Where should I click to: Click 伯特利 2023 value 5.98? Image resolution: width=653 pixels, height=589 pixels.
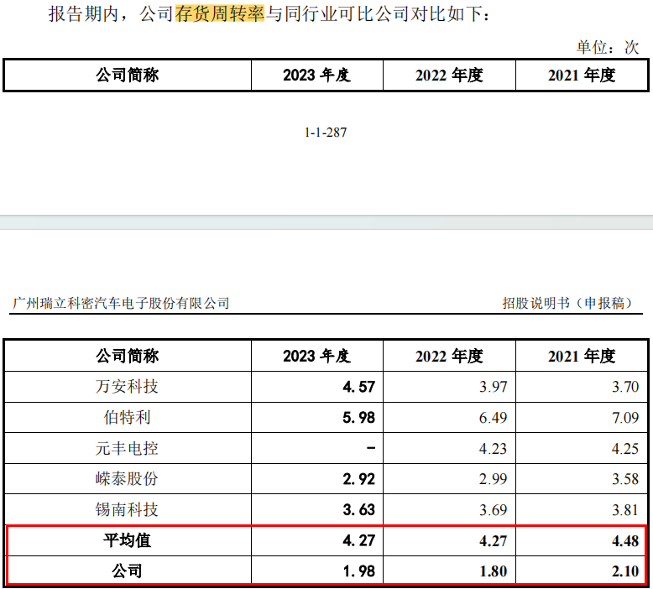point(359,418)
